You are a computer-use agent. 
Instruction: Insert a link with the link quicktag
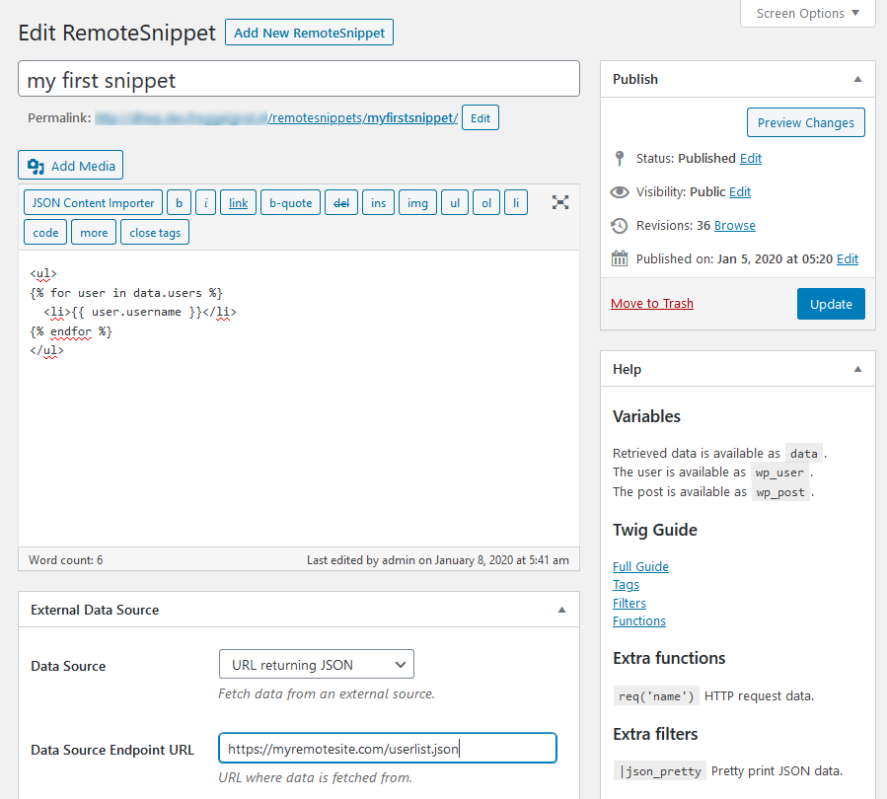pyautogui.click(x=238, y=203)
